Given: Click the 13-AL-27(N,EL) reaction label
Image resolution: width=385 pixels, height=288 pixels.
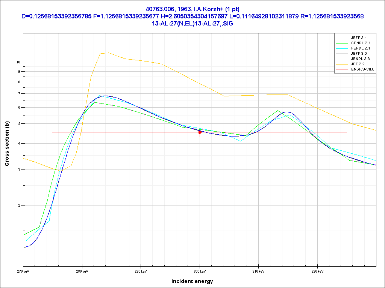Looking at the screenshot, I should tap(192, 23).
